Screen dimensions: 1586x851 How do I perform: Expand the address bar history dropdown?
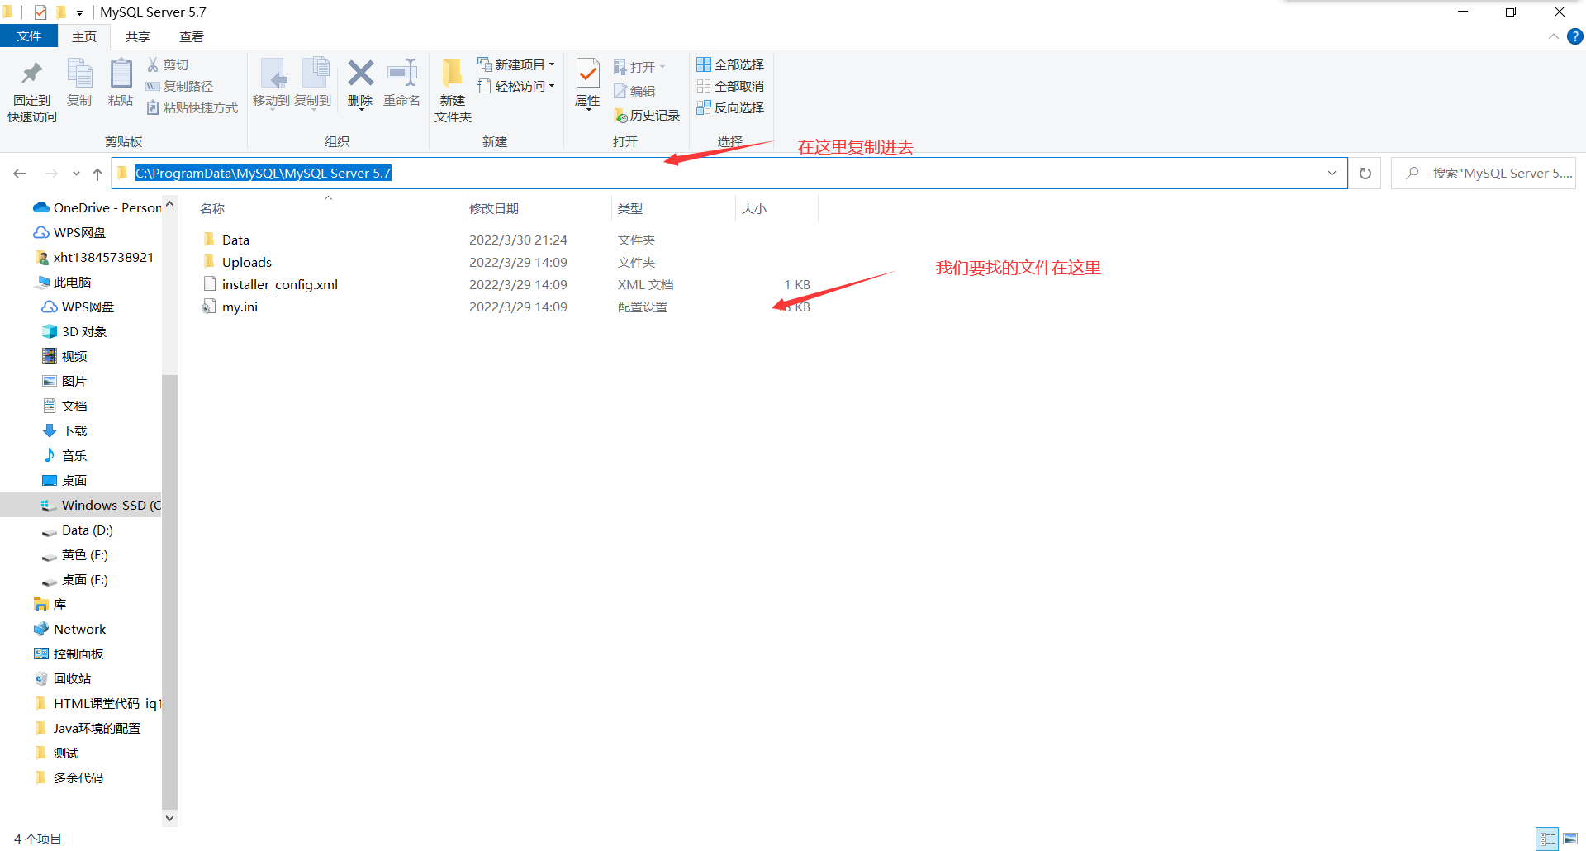[1332, 173]
